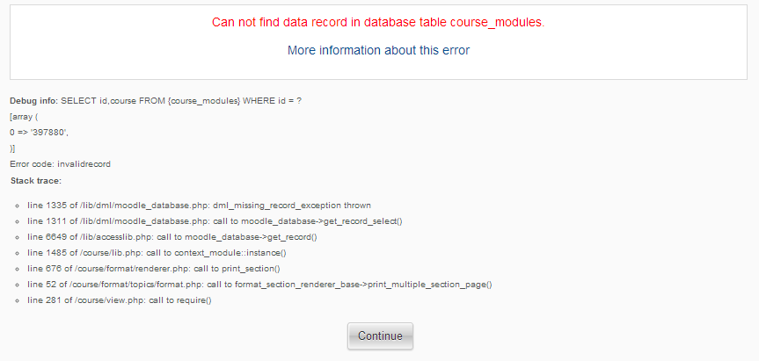The image size is (759, 361).
Task: Click the [array ( opening line
Action: 24,117
